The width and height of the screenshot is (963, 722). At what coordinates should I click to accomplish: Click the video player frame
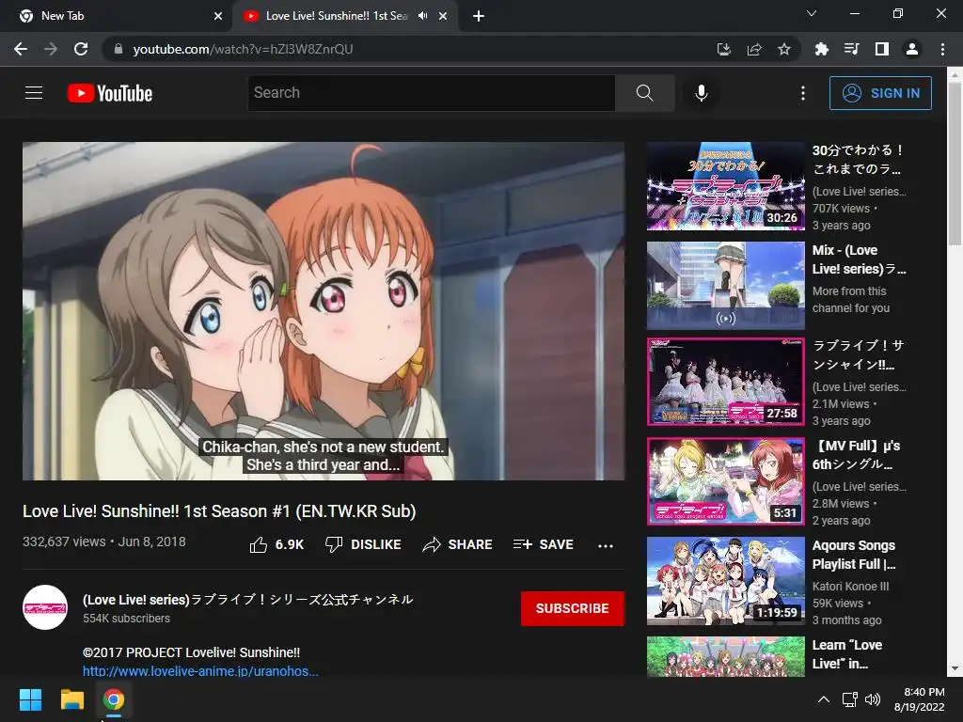pos(324,311)
